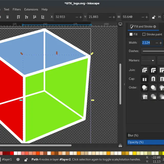The height and width of the screenshot is (164, 164).
Task: Select the first Join style button
Action: click(x=145, y=70)
